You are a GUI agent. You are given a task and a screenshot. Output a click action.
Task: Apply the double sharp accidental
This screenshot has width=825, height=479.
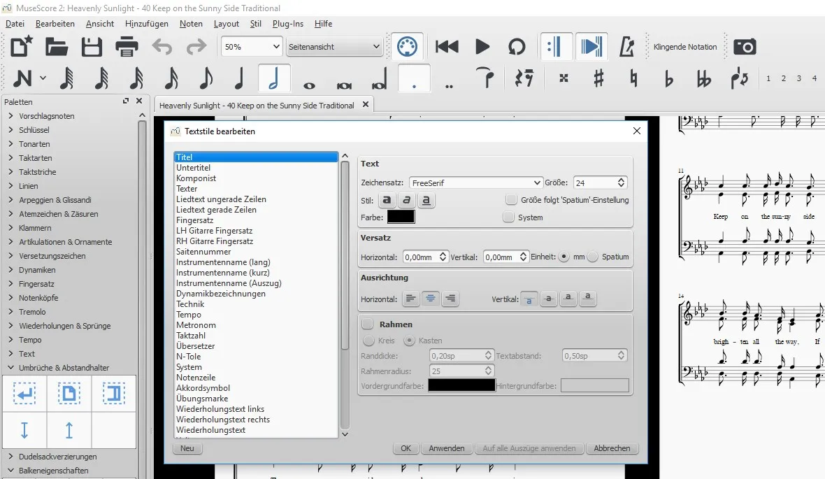[x=564, y=78]
